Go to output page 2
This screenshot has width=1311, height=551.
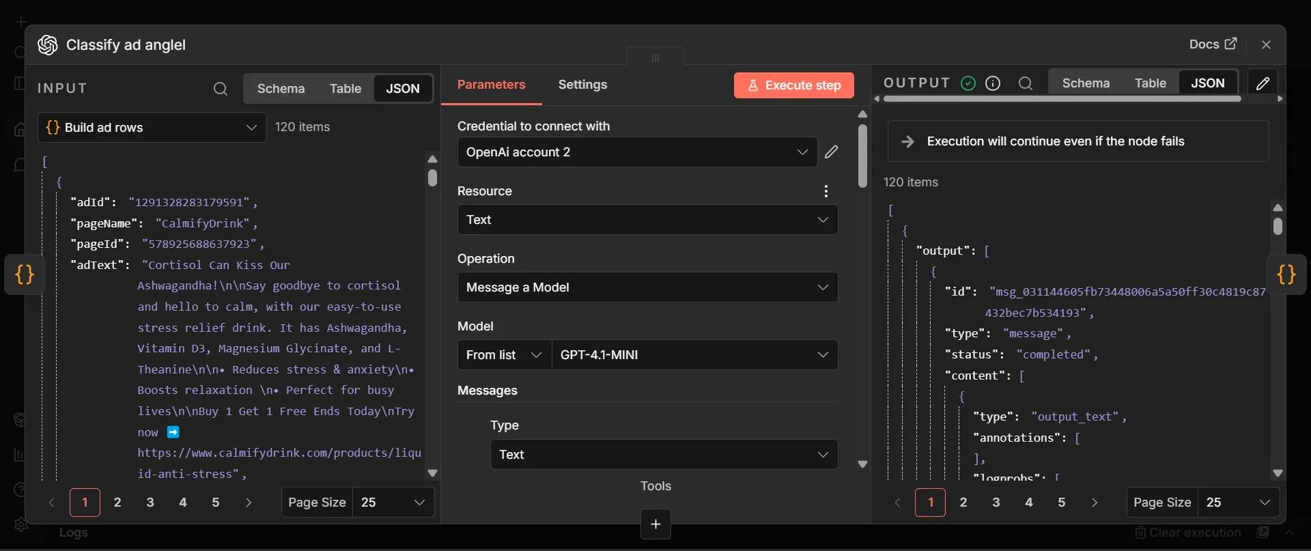(963, 503)
